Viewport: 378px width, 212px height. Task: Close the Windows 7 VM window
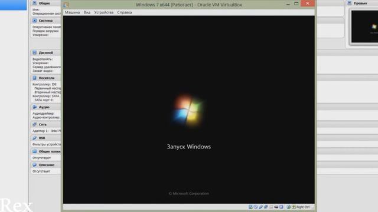pyautogui.click(x=308, y=4)
